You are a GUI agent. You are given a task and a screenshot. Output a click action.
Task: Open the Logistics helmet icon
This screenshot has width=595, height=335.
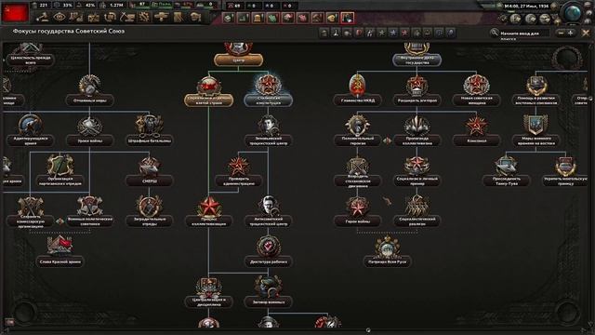(195, 17)
